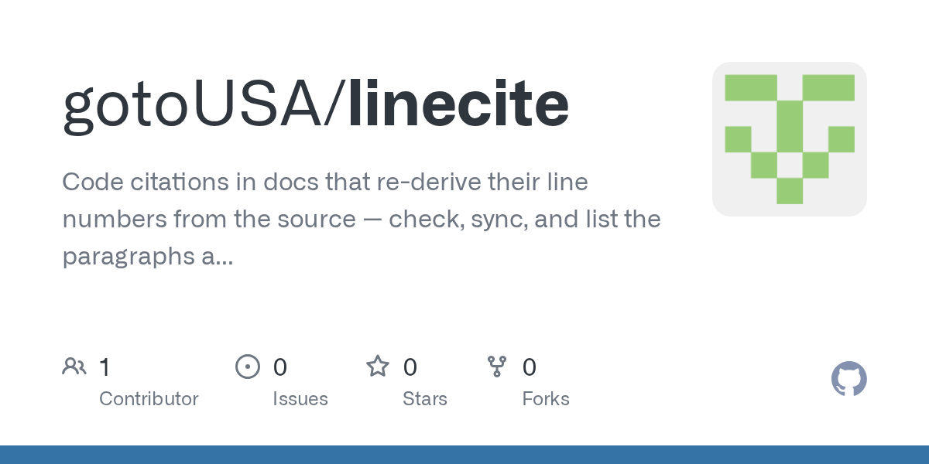Click the repository description text
Viewport: 929px width, 464px height.
(x=362, y=220)
